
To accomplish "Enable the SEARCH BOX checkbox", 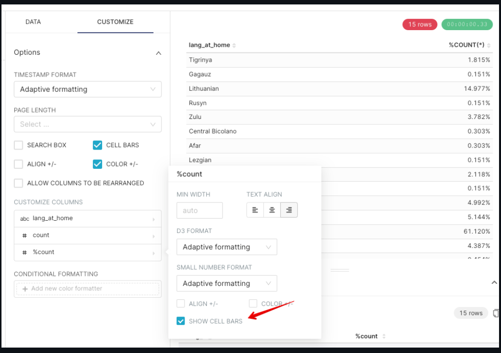I will coord(19,145).
